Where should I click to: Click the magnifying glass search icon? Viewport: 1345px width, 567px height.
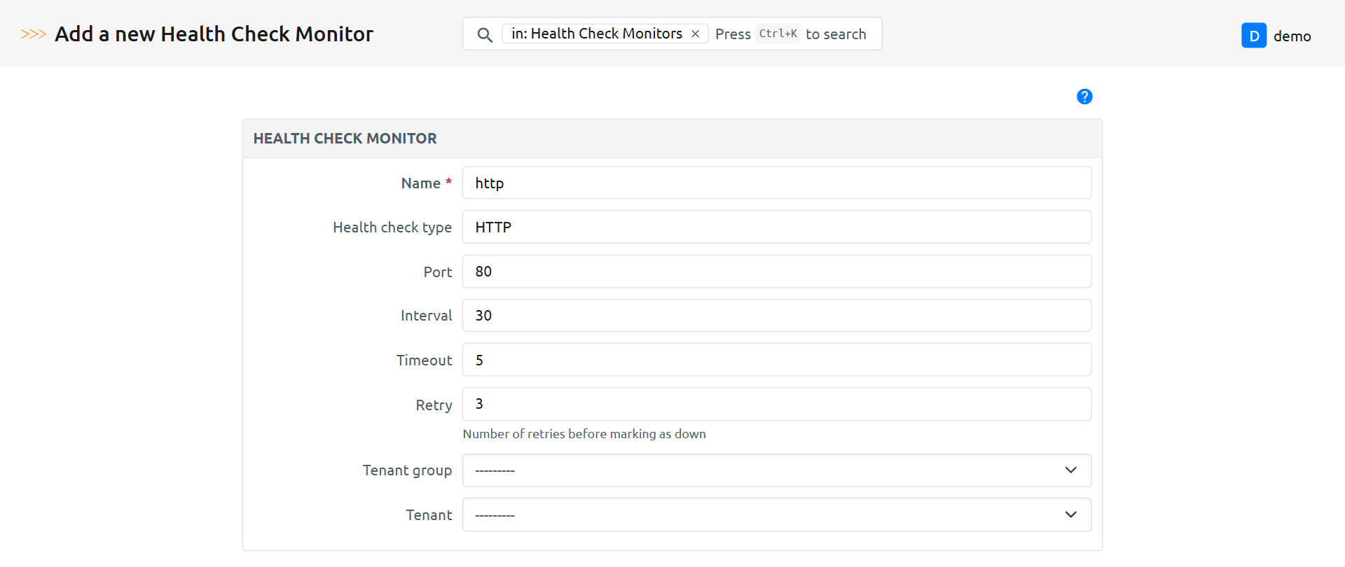pos(484,34)
